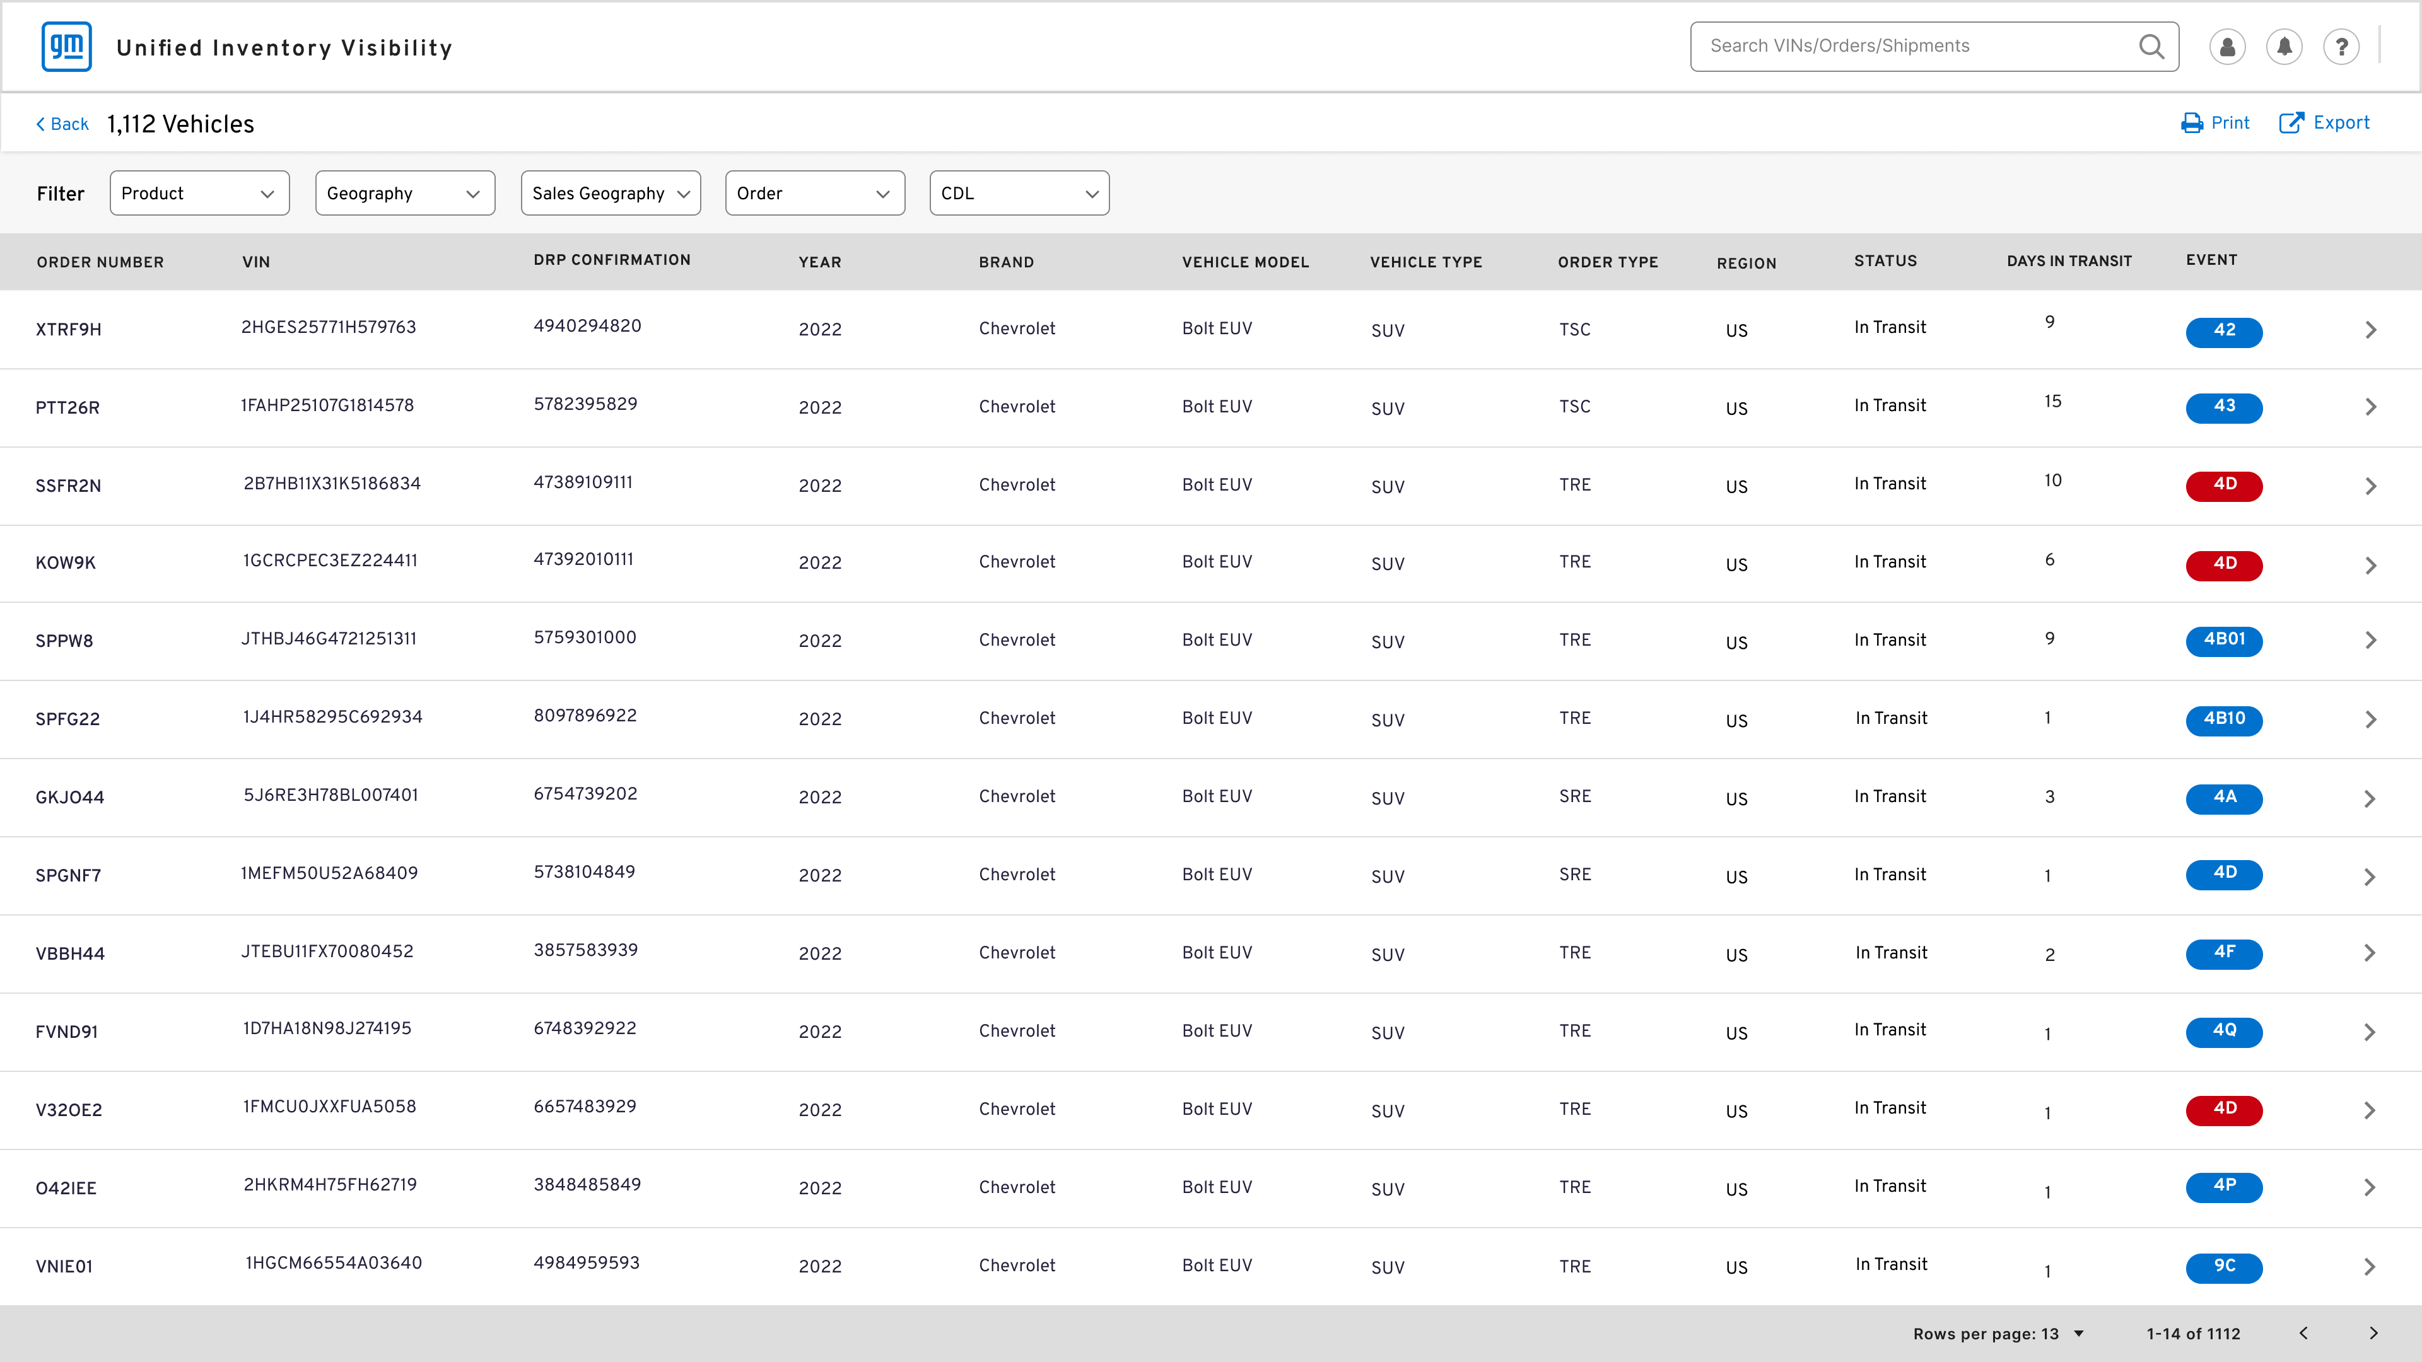Click the red 4D event badge for SSFR2N
This screenshot has width=2422, height=1362.
point(2223,485)
